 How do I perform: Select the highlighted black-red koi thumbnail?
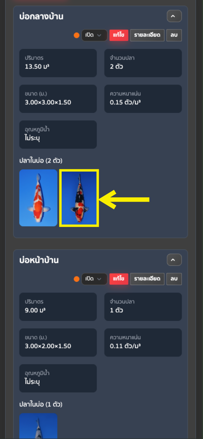coord(79,198)
